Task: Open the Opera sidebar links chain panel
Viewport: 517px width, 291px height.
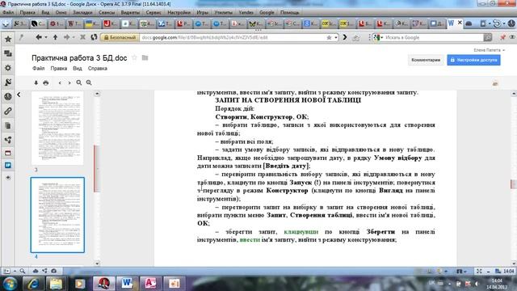Action: pyautogui.click(x=8, y=112)
